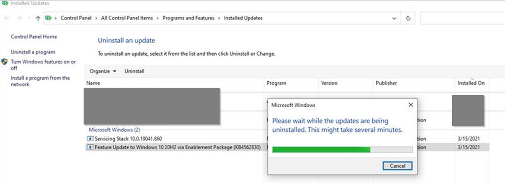Click All Control Panel Items breadcrumb

click(x=127, y=18)
